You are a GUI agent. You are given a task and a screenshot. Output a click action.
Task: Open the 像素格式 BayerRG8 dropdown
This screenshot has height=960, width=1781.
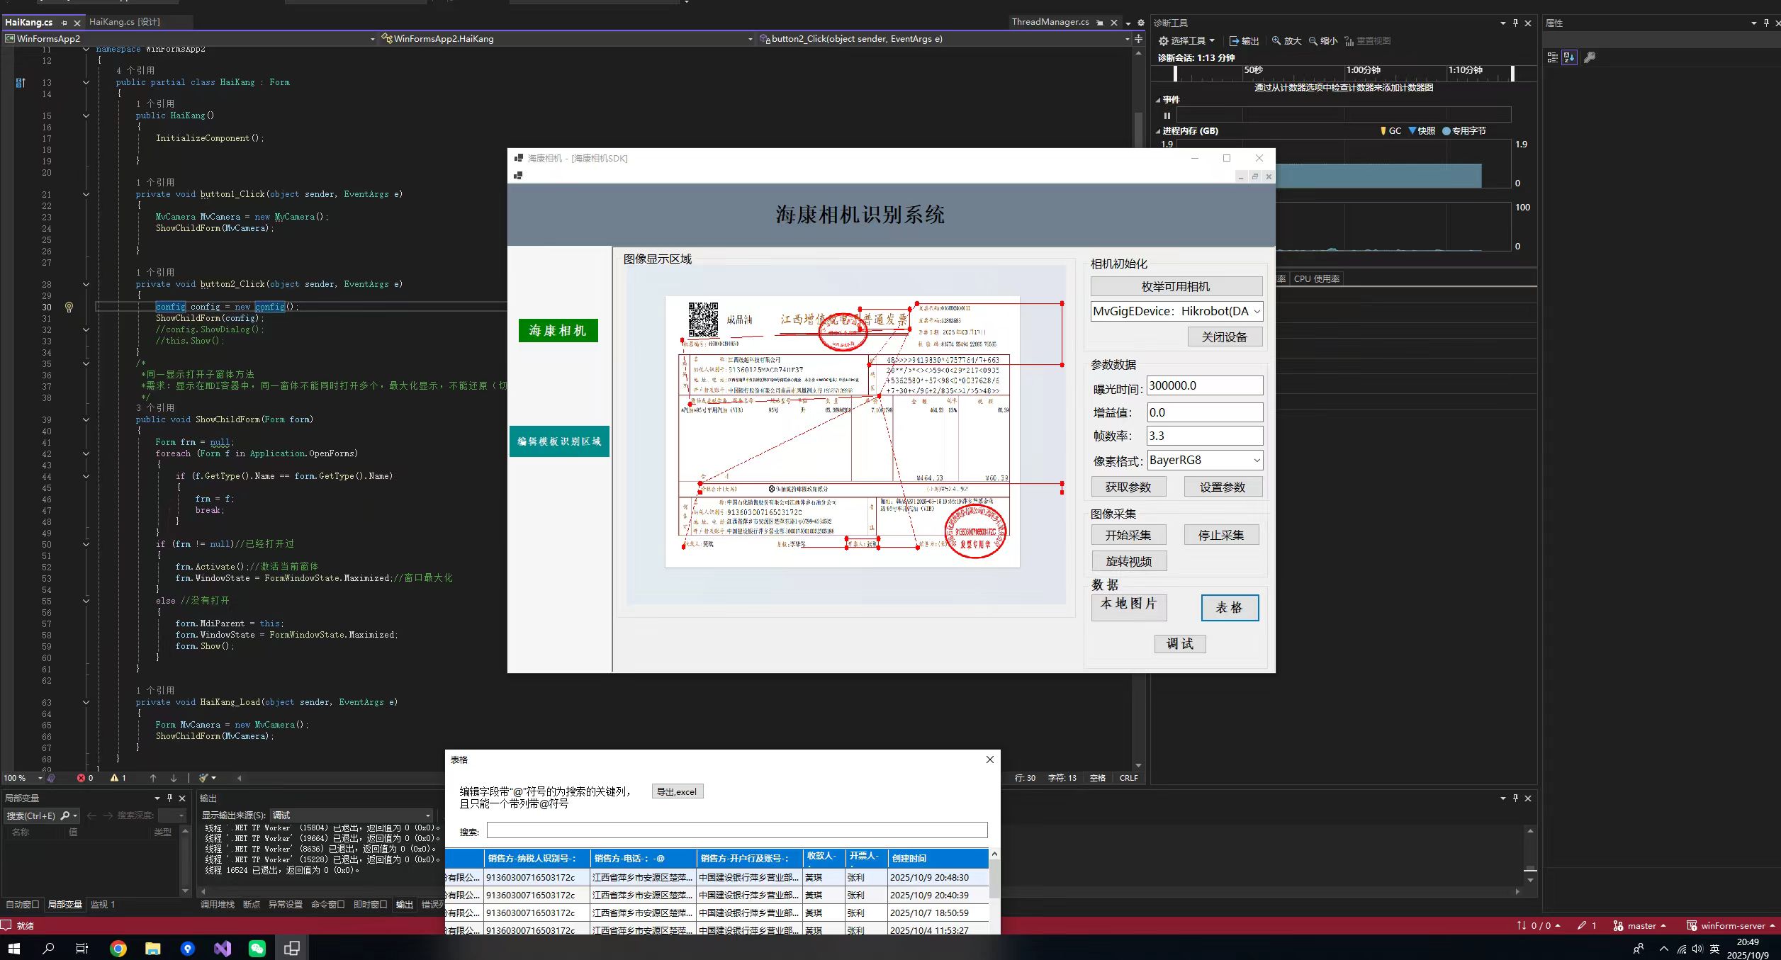[x=1257, y=461]
